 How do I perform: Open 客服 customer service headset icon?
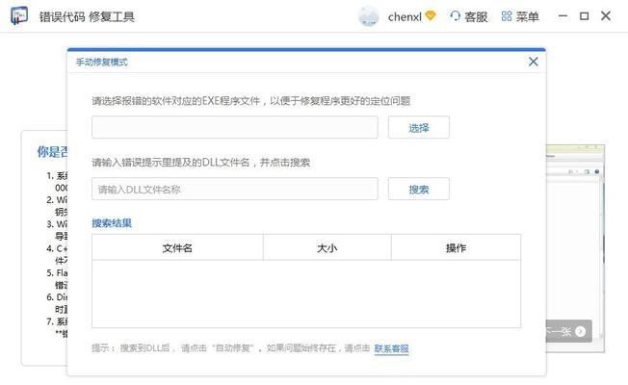click(x=455, y=16)
